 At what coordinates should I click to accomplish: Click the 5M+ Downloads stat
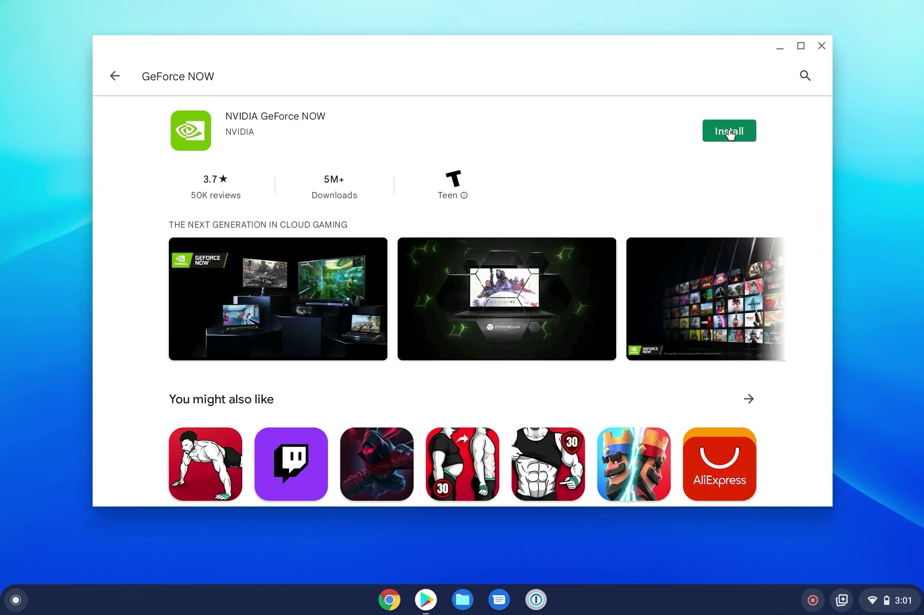coord(334,187)
